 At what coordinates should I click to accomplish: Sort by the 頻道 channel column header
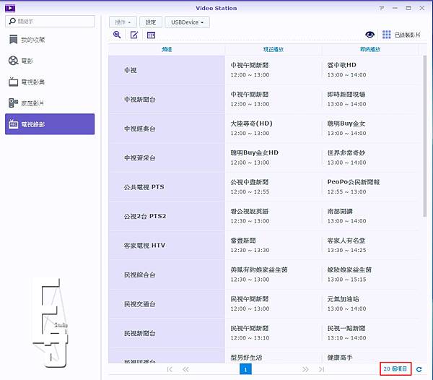167,49
